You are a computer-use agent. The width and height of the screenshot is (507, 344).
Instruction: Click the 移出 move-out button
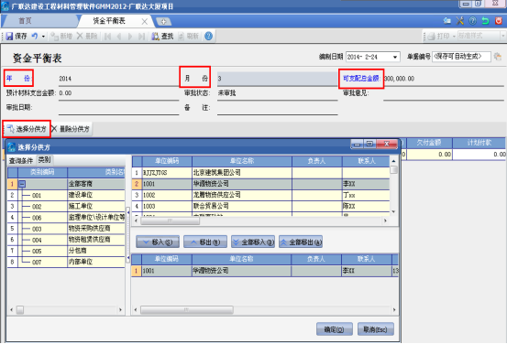click(205, 242)
